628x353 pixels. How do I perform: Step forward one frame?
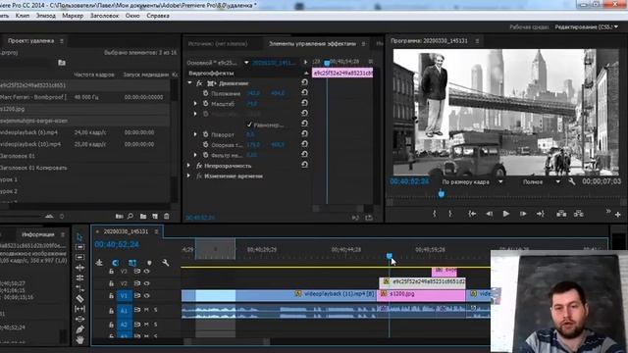(523, 214)
